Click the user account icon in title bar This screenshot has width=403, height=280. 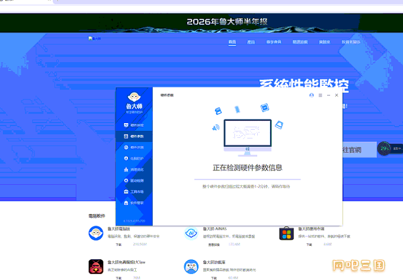point(312,95)
